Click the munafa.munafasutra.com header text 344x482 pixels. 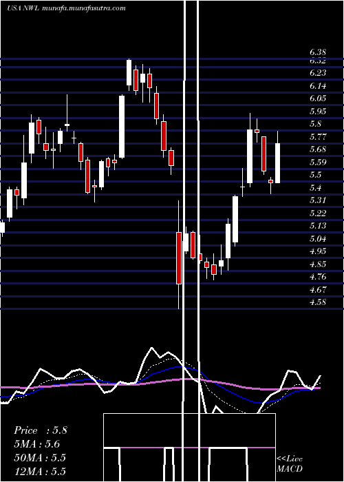(83, 8)
